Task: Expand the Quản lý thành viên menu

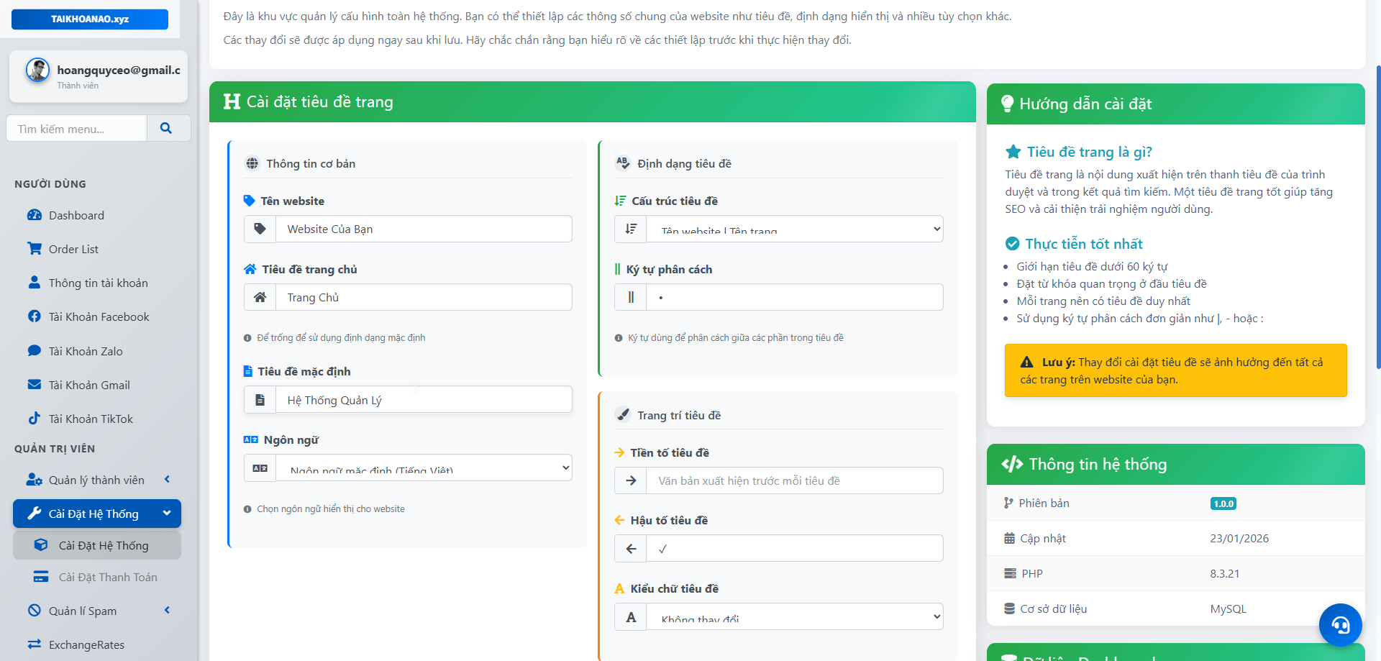Action: click(x=167, y=480)
